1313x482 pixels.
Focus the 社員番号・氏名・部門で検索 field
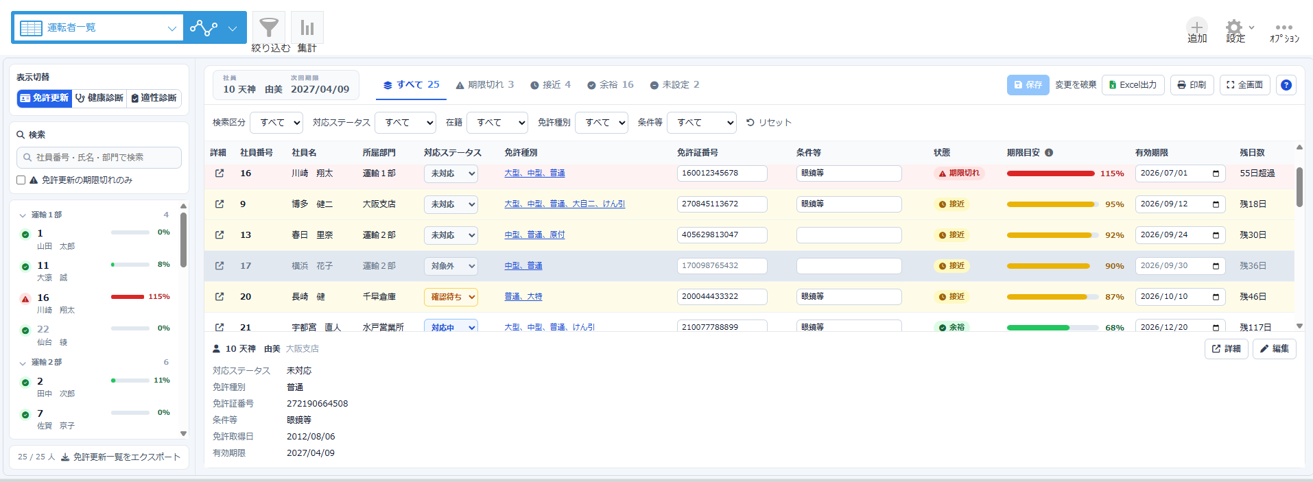pos(99,158)
